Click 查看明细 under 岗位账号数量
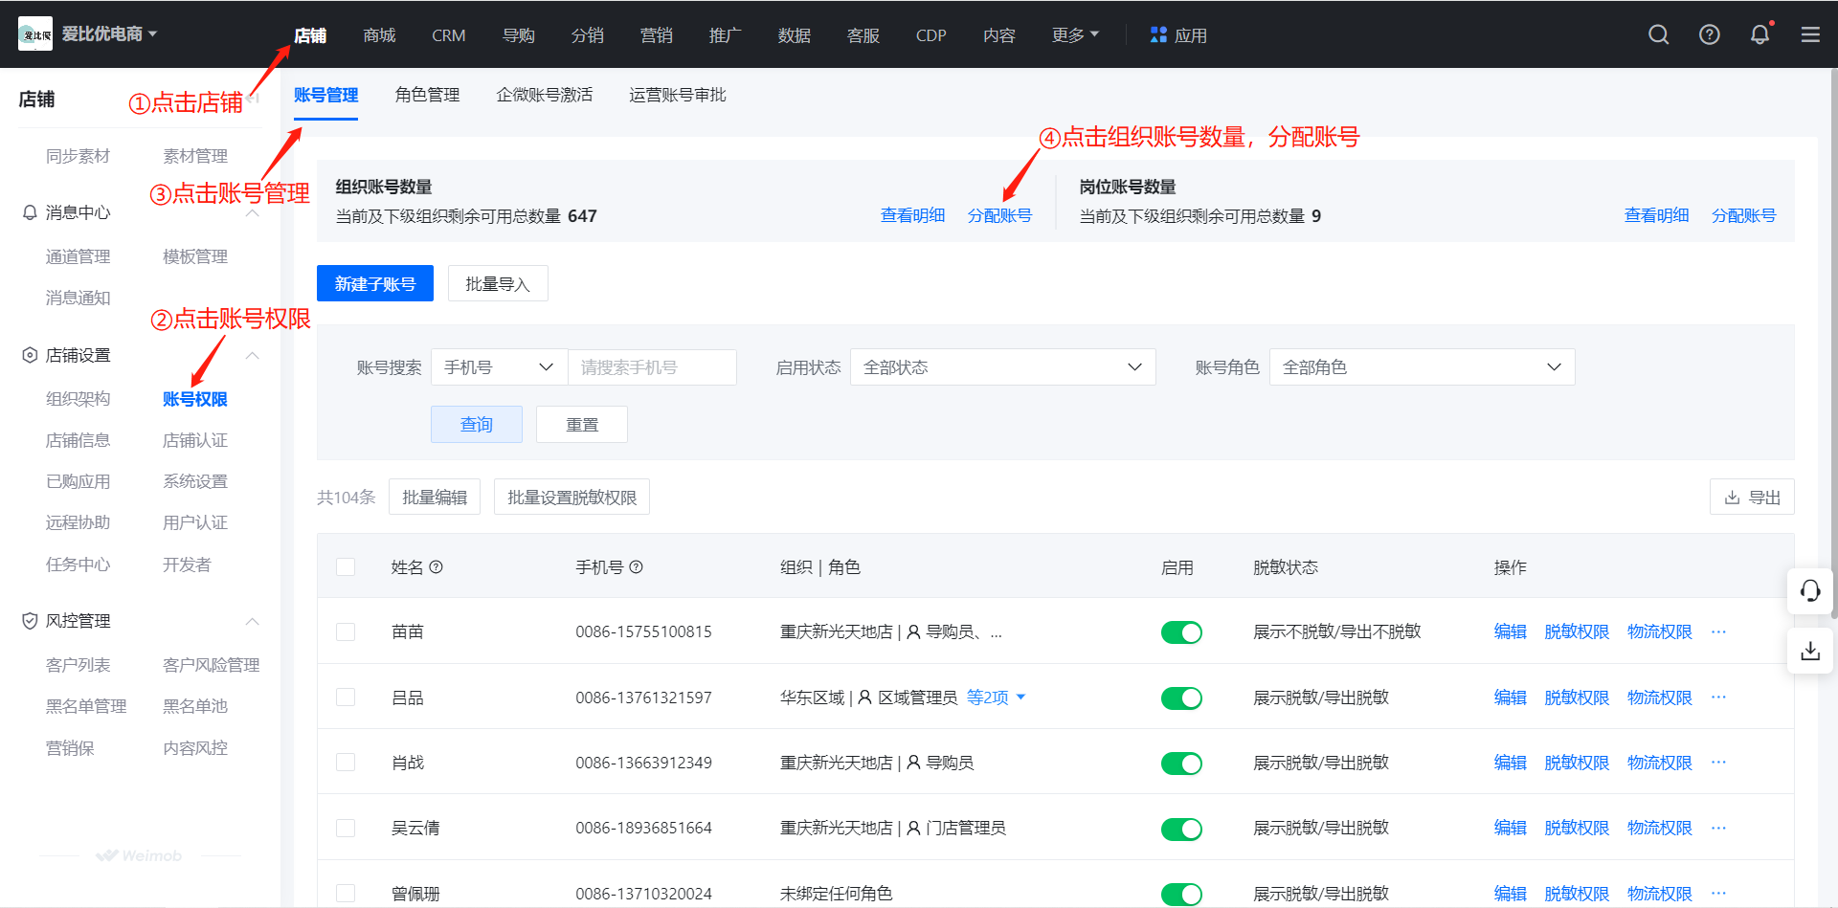 [x=1656, y=215]
